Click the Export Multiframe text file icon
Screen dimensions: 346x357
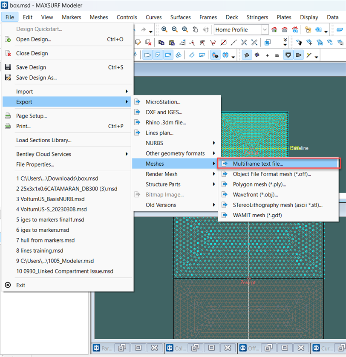click(224, 163)
